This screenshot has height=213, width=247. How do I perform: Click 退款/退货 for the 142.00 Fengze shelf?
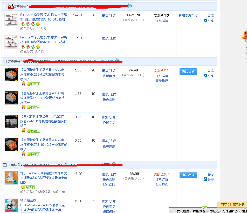109,16
